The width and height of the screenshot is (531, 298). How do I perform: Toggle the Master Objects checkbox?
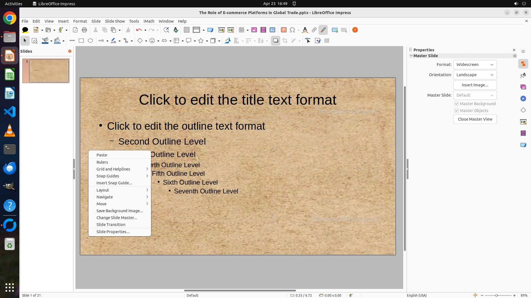457,111
